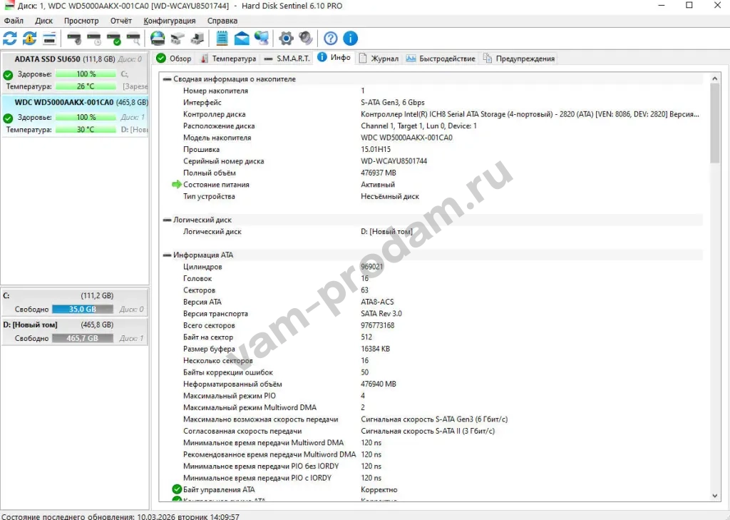Click the globe over disk toolbar icon
730x520 pixels.
tap(158, 39)
